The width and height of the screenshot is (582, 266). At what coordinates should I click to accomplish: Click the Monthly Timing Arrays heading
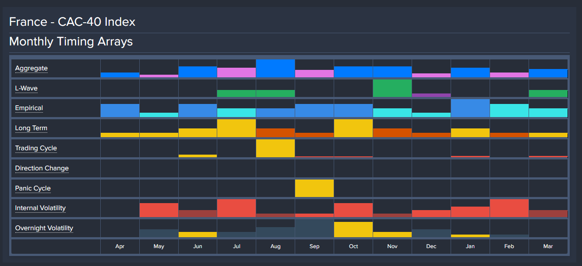[71, 42]
